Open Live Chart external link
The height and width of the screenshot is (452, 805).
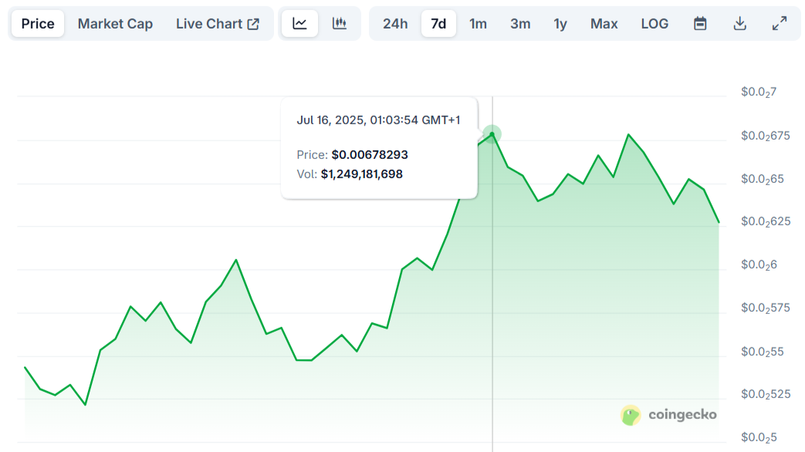click(x=218, y=24)
